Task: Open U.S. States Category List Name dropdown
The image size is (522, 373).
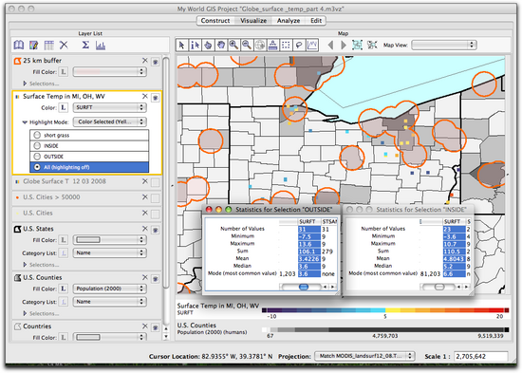Action: click(x=109, y=252)
